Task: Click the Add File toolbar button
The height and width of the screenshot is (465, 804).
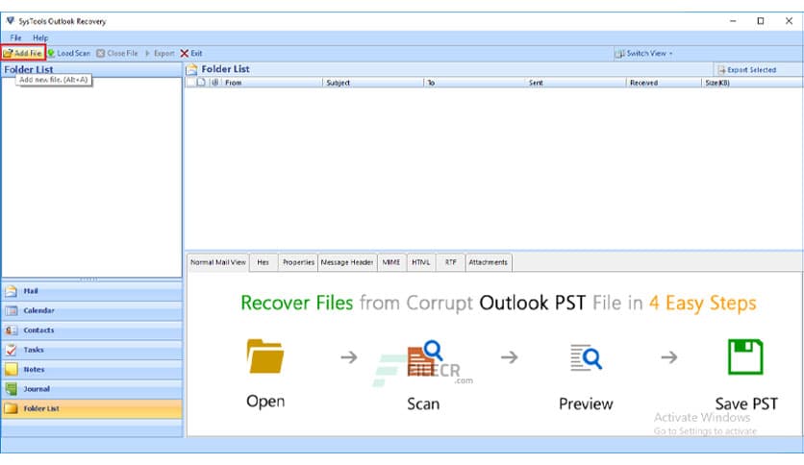Action: pyautogui.click(x=23, y=53)
